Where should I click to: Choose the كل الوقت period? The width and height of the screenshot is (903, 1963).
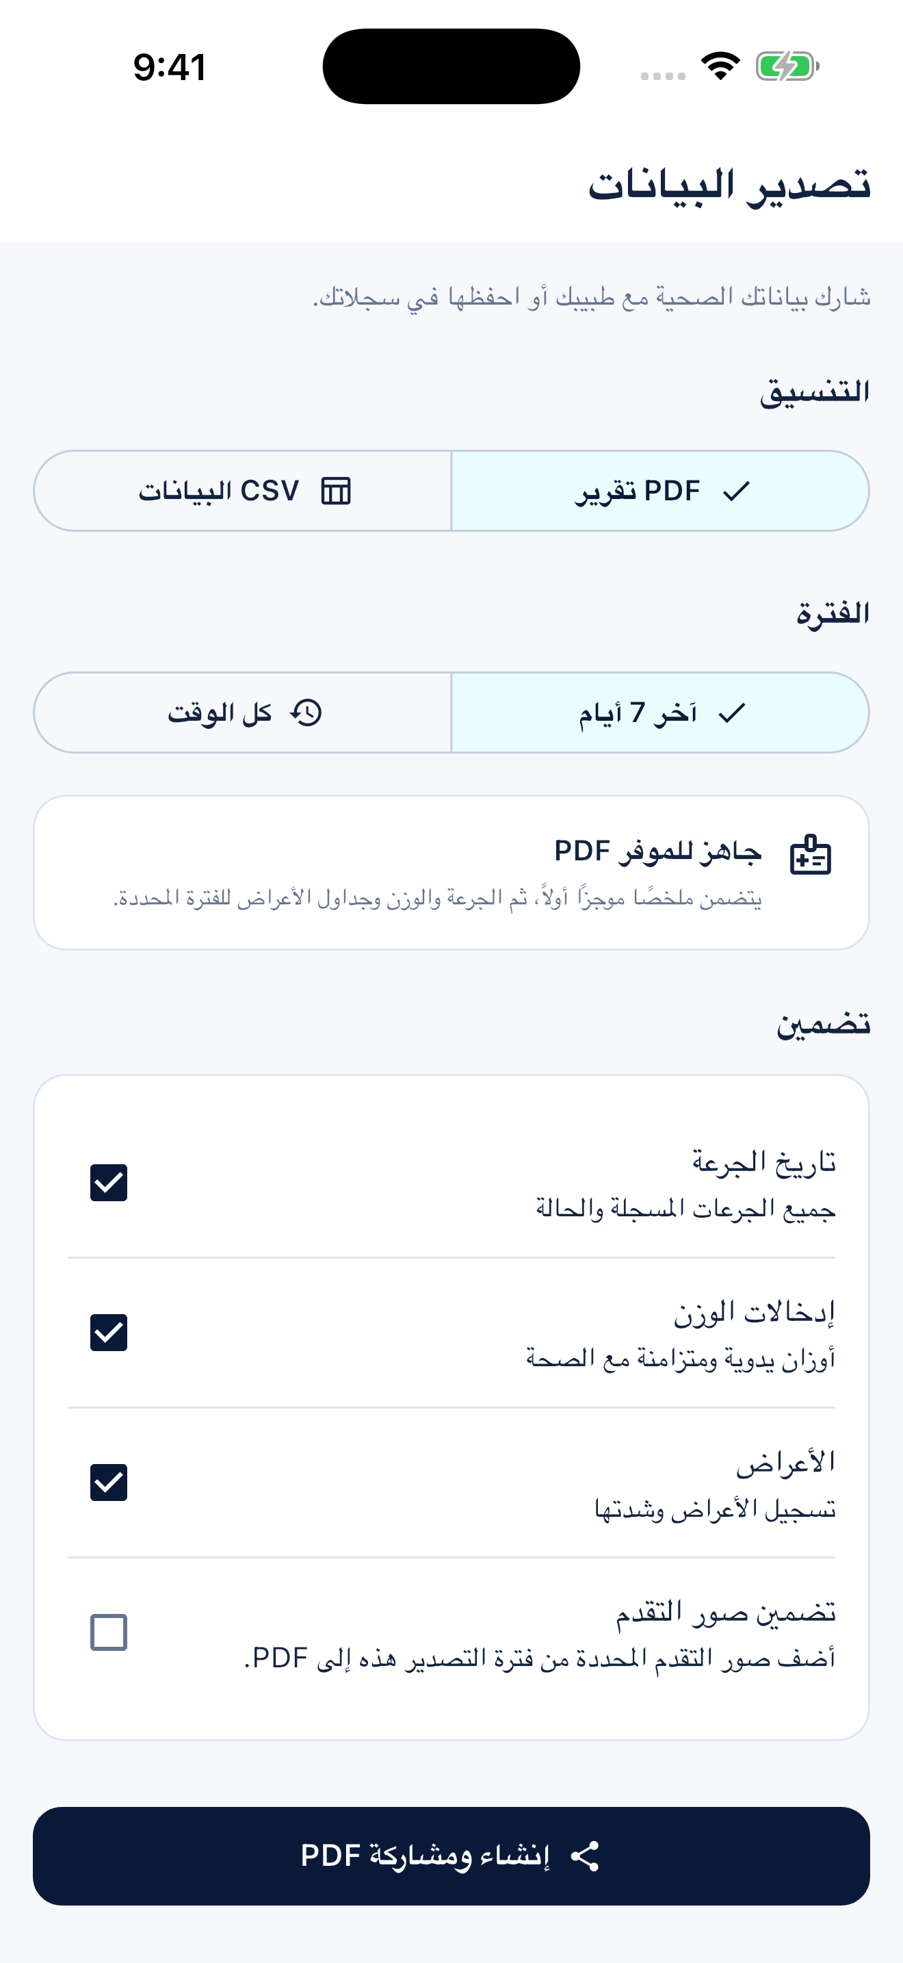click(x=243, y=713)
